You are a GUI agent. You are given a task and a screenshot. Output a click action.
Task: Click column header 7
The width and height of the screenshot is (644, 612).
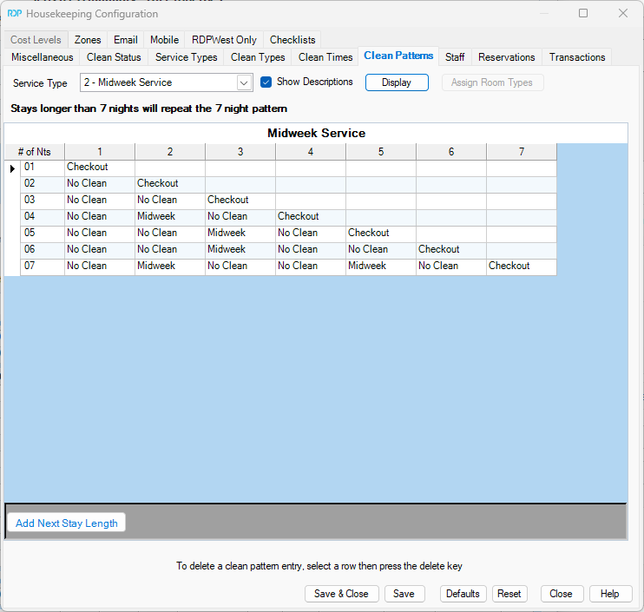tap(522, 152)
